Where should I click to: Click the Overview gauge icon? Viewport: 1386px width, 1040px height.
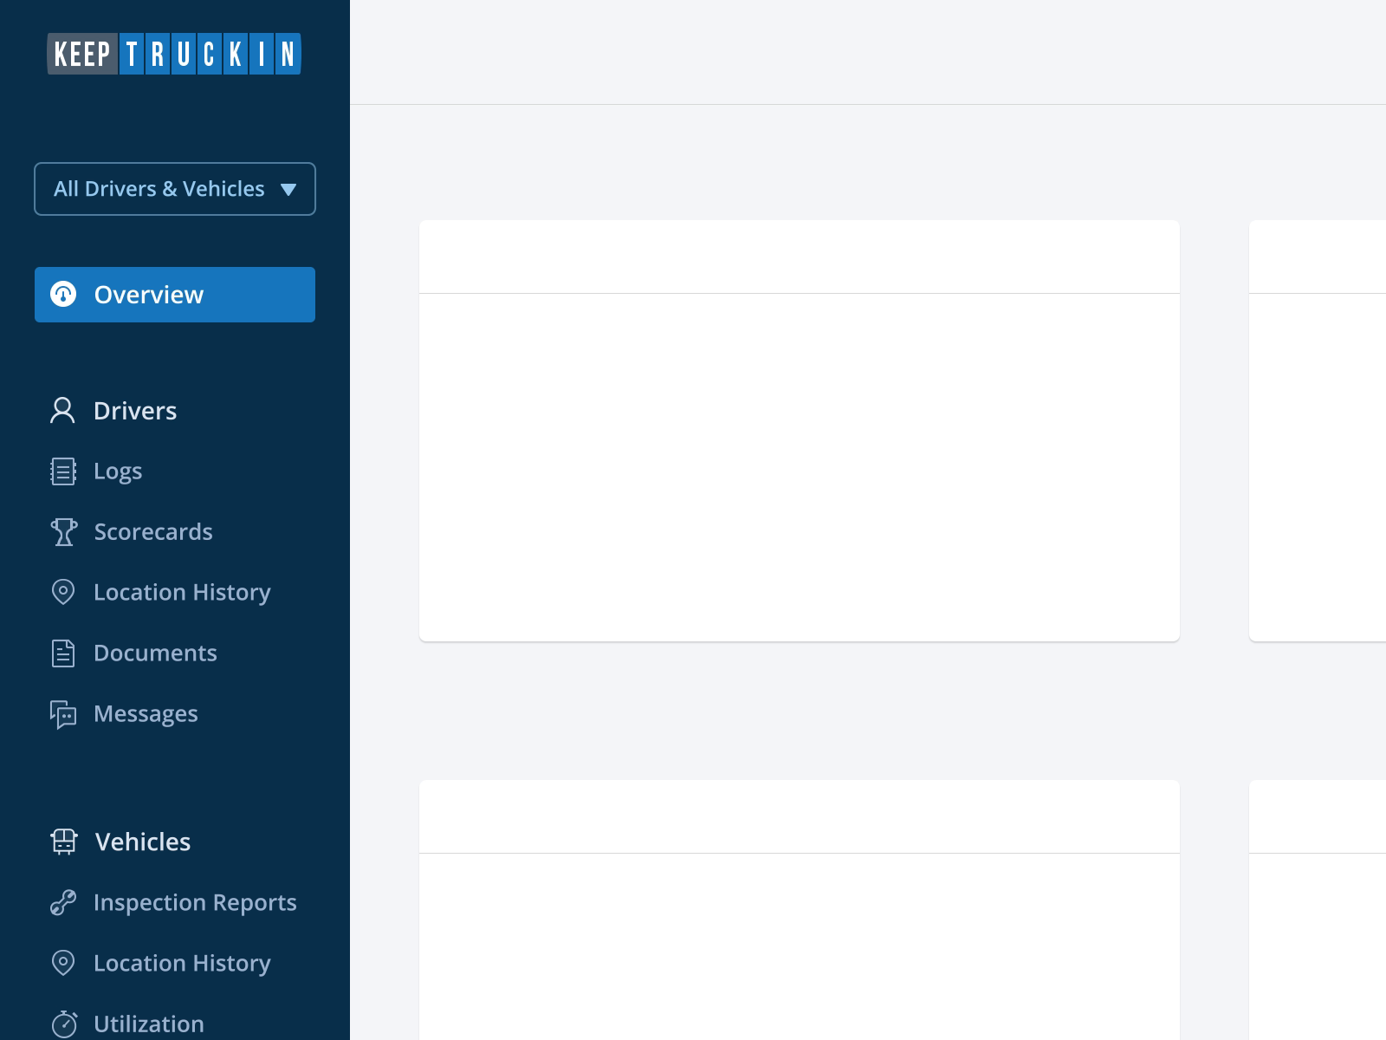(63, 295)
